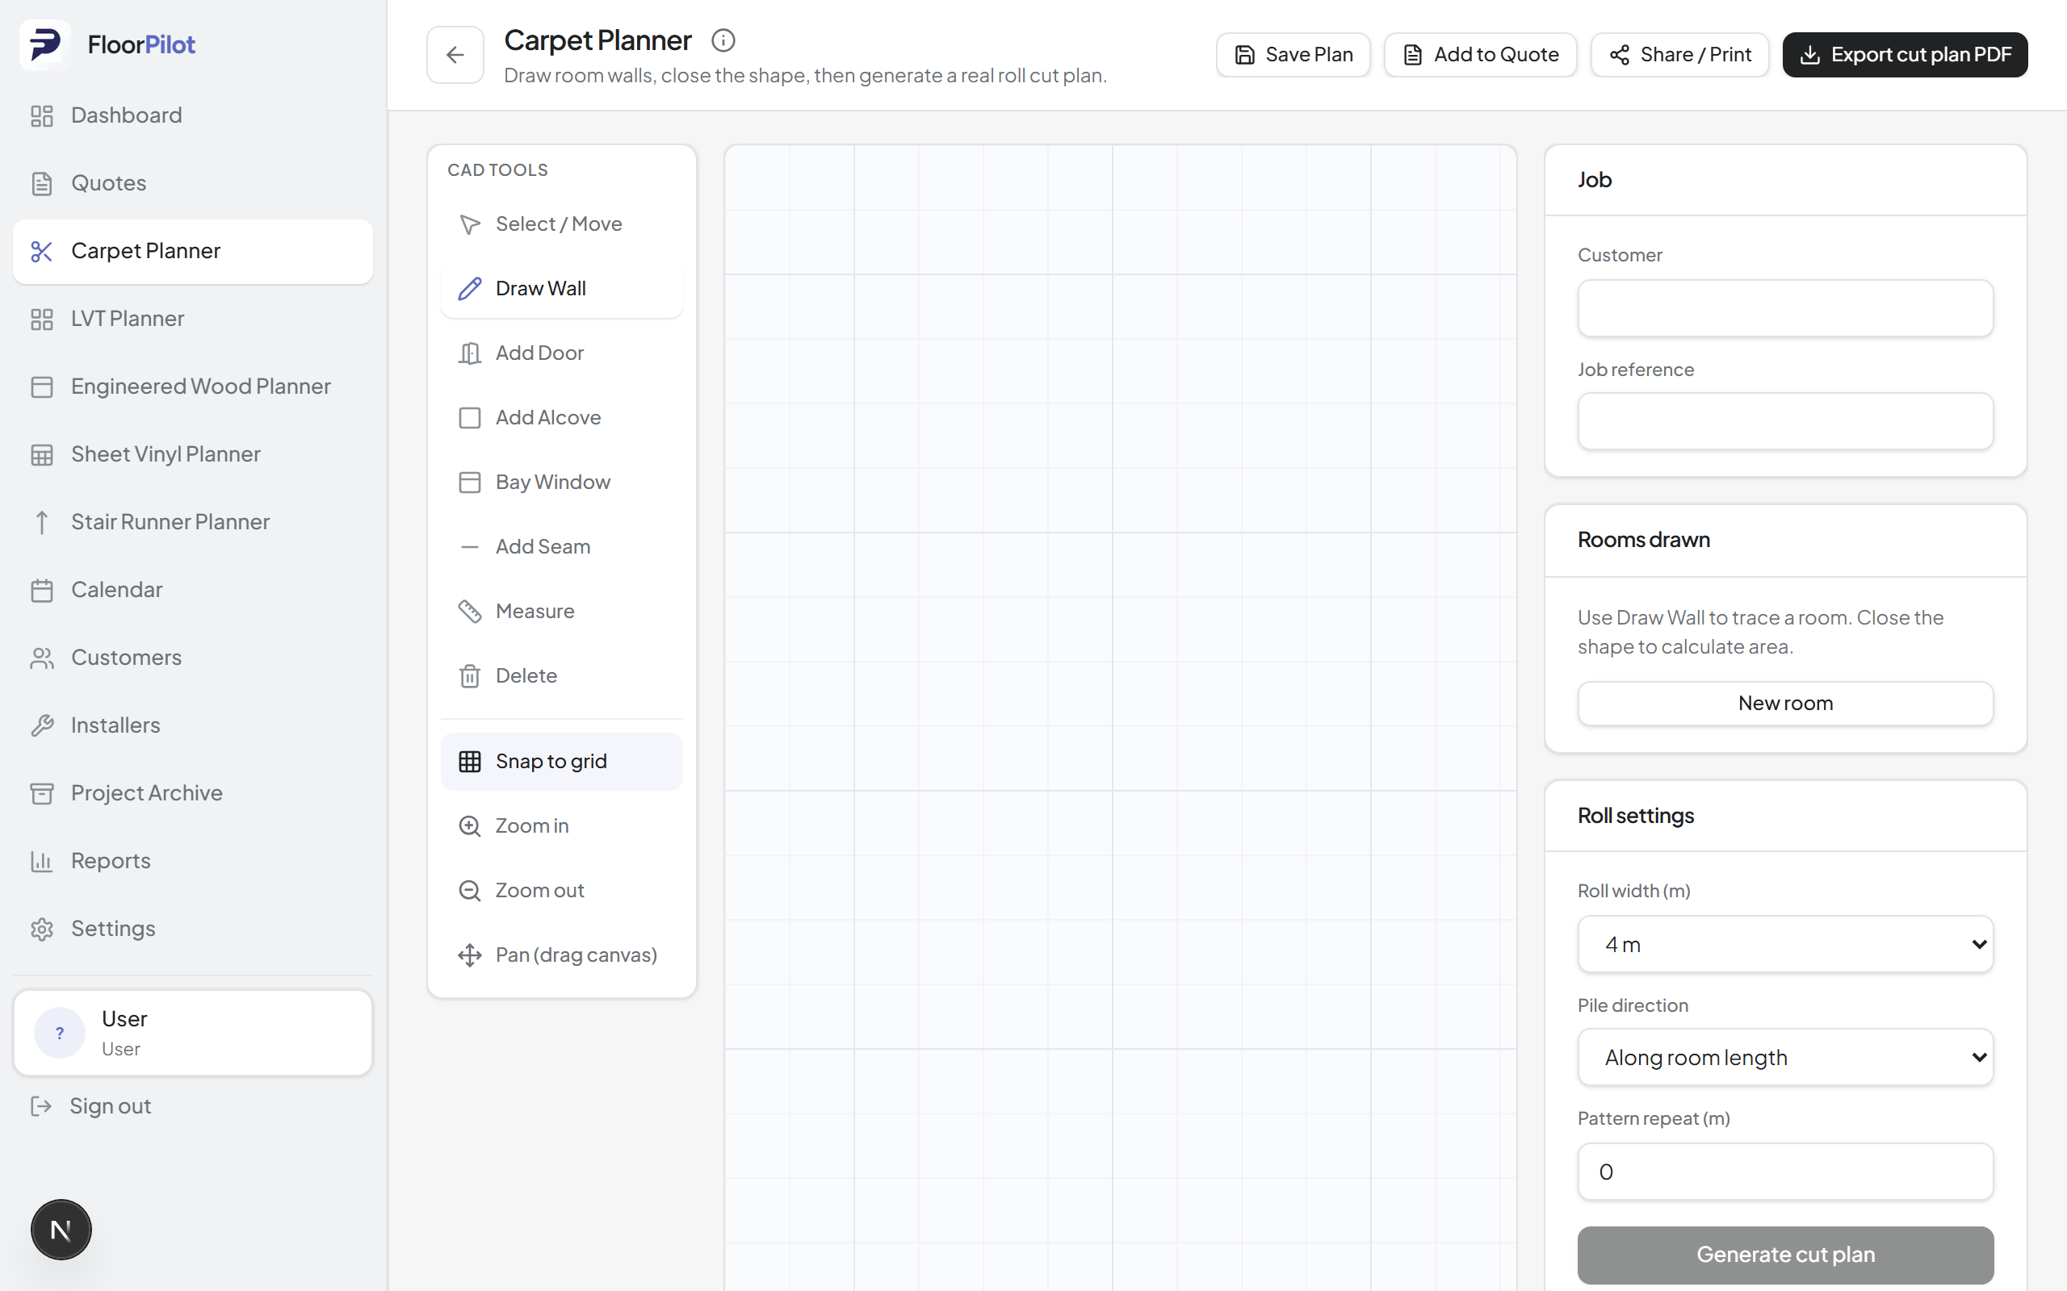This screenshot has width=2067, height=1291.
Task: Select the Measure ruler tool
Action: click(x=561, y=612)
